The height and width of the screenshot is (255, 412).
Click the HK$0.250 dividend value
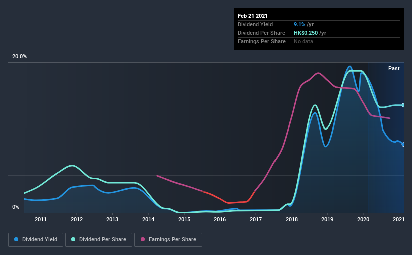point(306,33)
